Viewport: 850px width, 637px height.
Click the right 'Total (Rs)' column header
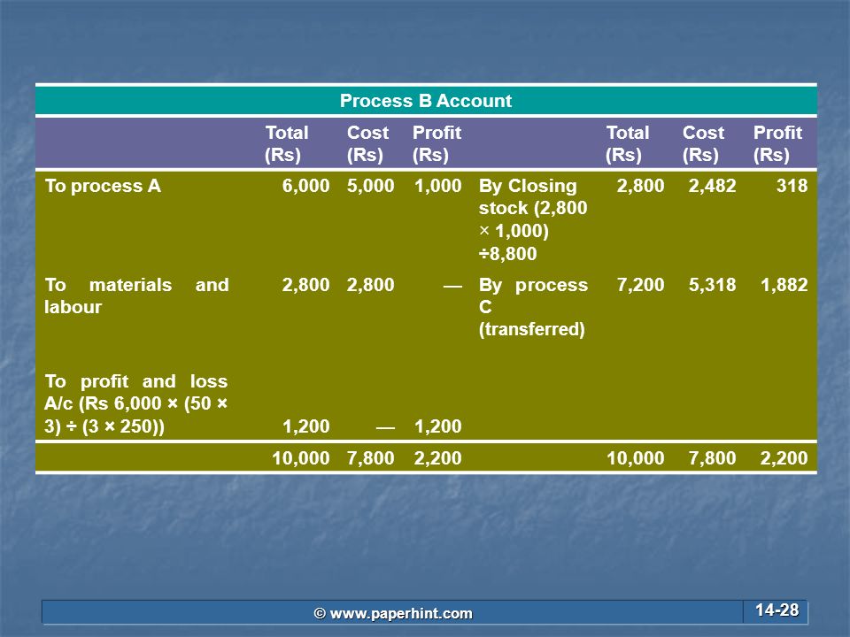pyautogui.click(x=627, y=143)
